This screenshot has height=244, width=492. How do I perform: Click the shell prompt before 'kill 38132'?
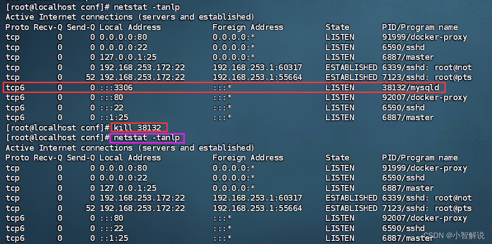point(57,128)
